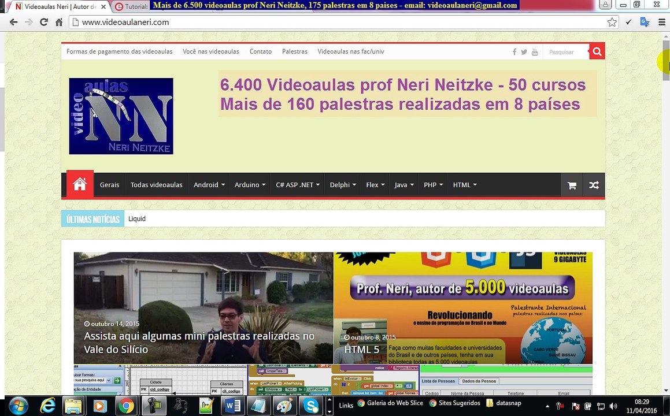
Task: Expand the Delphi menu dropdown
Action: (343, 185)
